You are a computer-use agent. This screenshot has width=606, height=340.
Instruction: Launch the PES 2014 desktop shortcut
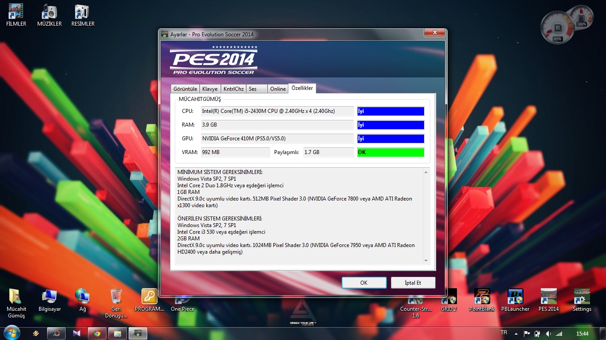(x=549, y=300)
